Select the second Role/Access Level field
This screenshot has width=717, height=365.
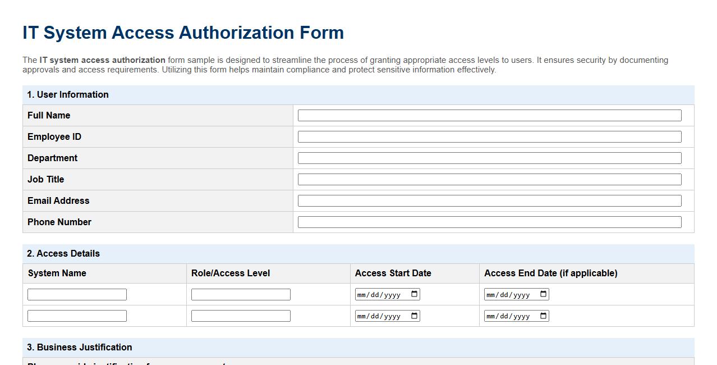tap(240, 315)
